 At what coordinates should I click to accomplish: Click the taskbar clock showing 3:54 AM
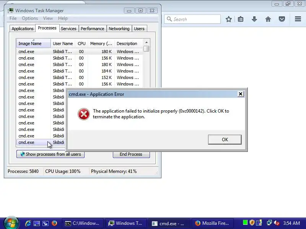[291, 223]
